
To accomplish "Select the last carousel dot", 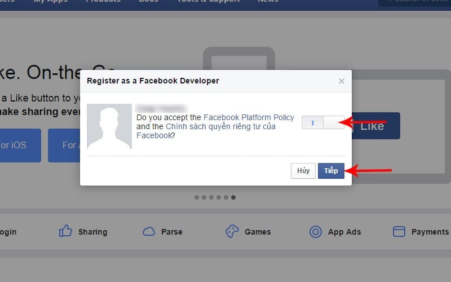I will 233,197.
